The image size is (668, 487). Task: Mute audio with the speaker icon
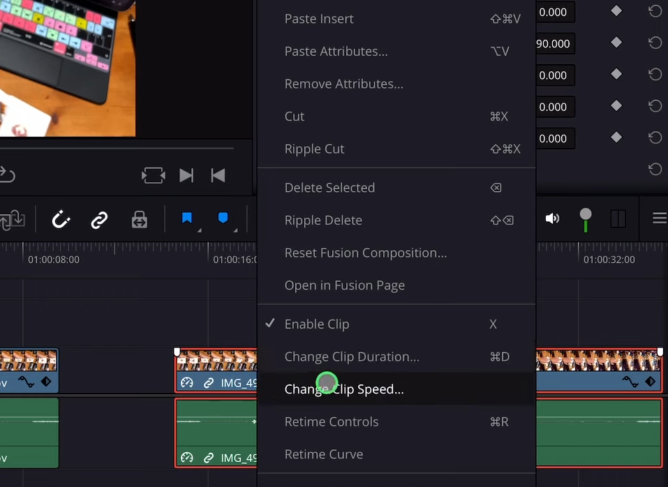552,219
